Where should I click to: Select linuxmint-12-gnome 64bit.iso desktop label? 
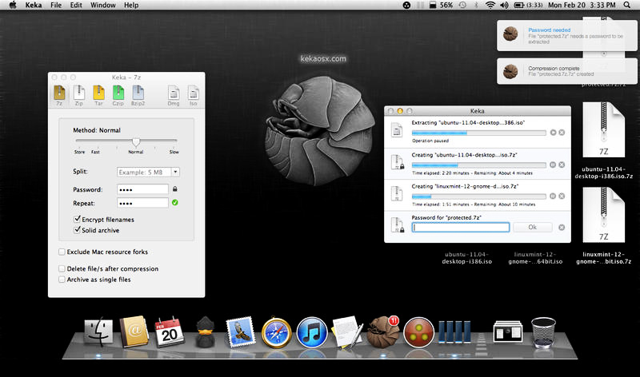click(535, 257)
